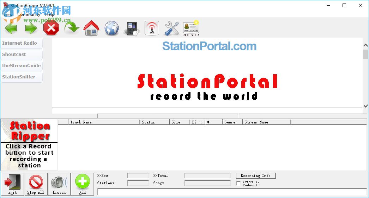Click the radio tower broadcast icon
This screenshot has height=198, width=369.
click(152, 28)
